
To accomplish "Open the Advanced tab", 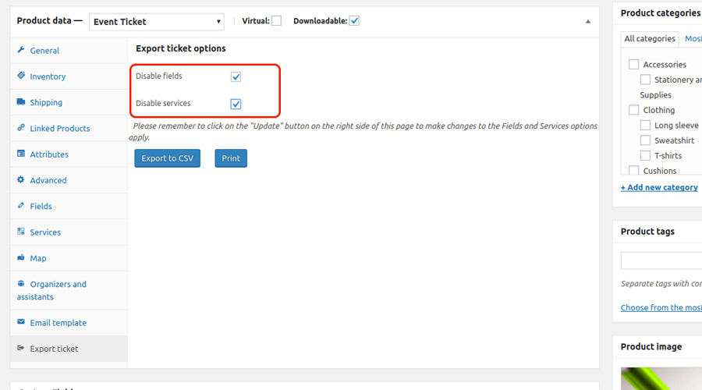I will [x=69, y=180].
